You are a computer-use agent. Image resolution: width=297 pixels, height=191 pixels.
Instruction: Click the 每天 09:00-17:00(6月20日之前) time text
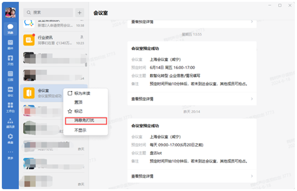[176, 145]
